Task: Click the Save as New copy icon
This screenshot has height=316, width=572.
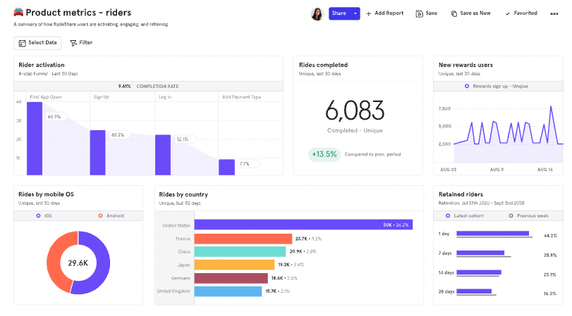Action: pyautogui.click(x=454, y=13)
